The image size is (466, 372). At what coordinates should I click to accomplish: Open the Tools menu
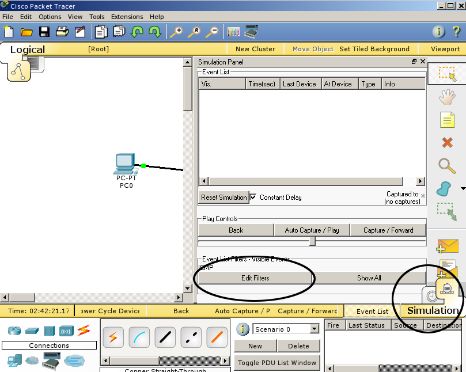(x=97, y=17)
